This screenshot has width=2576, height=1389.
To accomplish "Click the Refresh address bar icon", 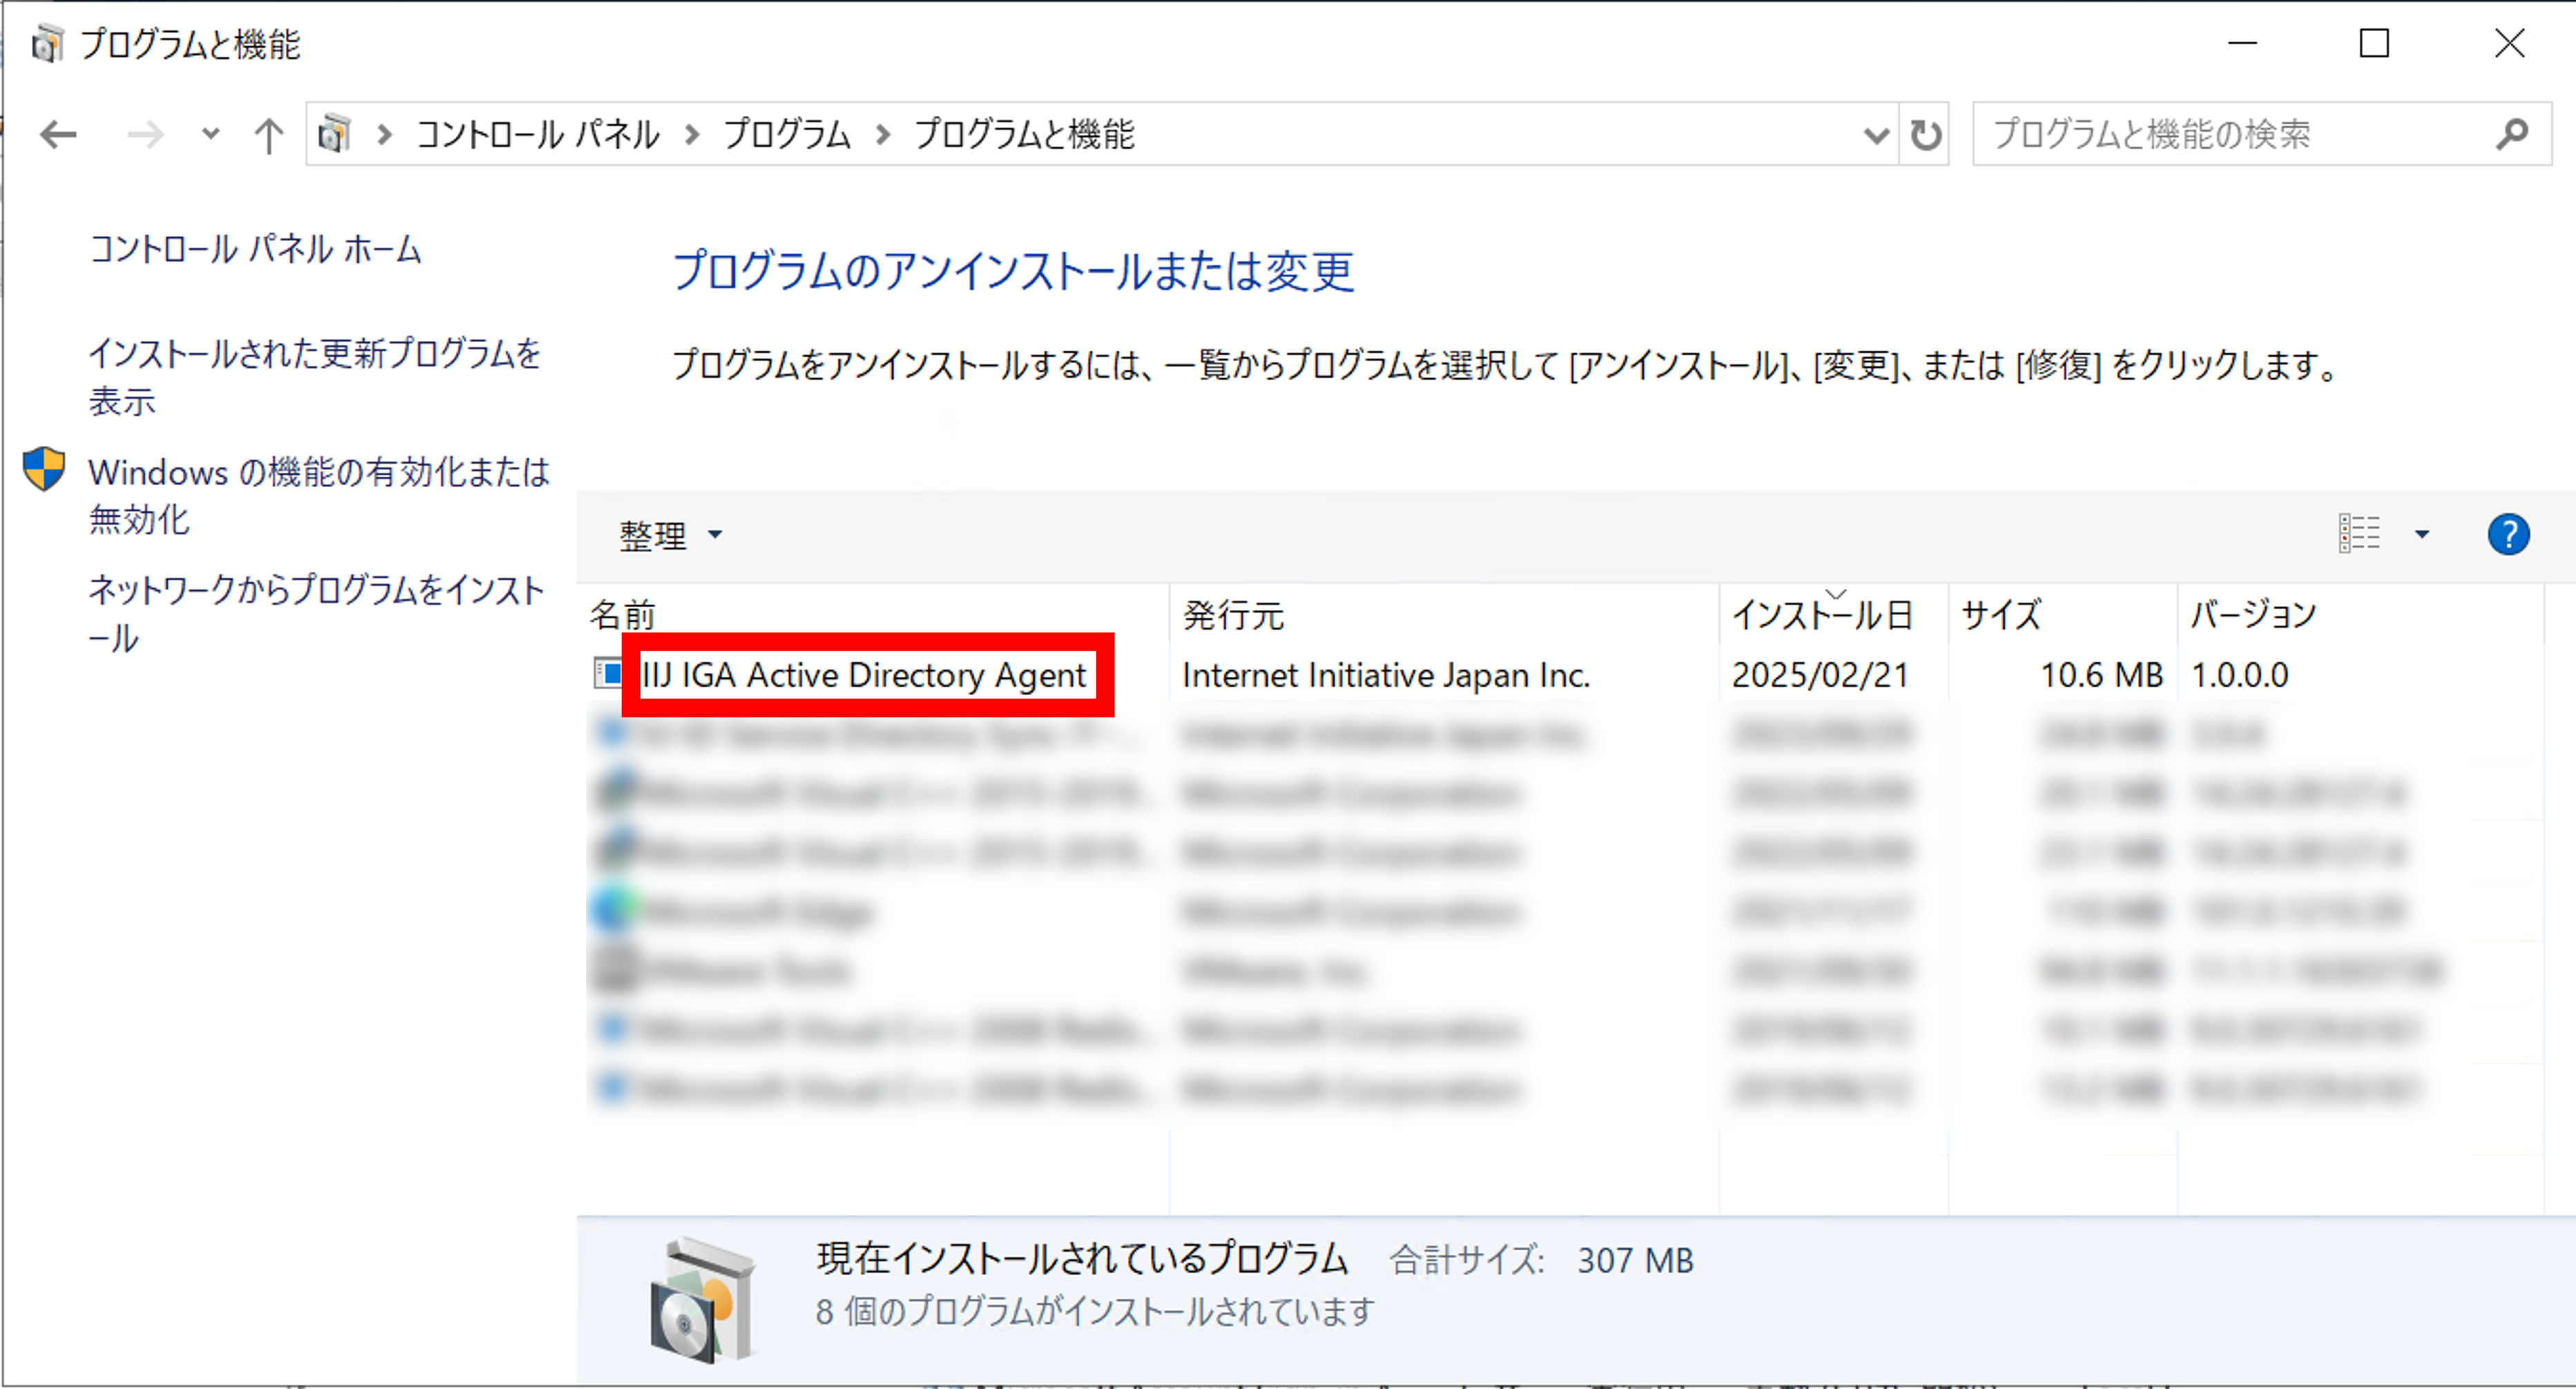I will pyautogui.click(x=1925, y=134).
